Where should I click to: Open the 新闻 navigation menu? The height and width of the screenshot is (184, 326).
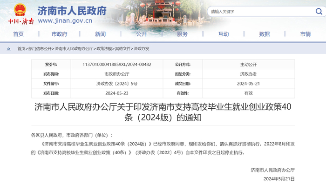point(101,34)
